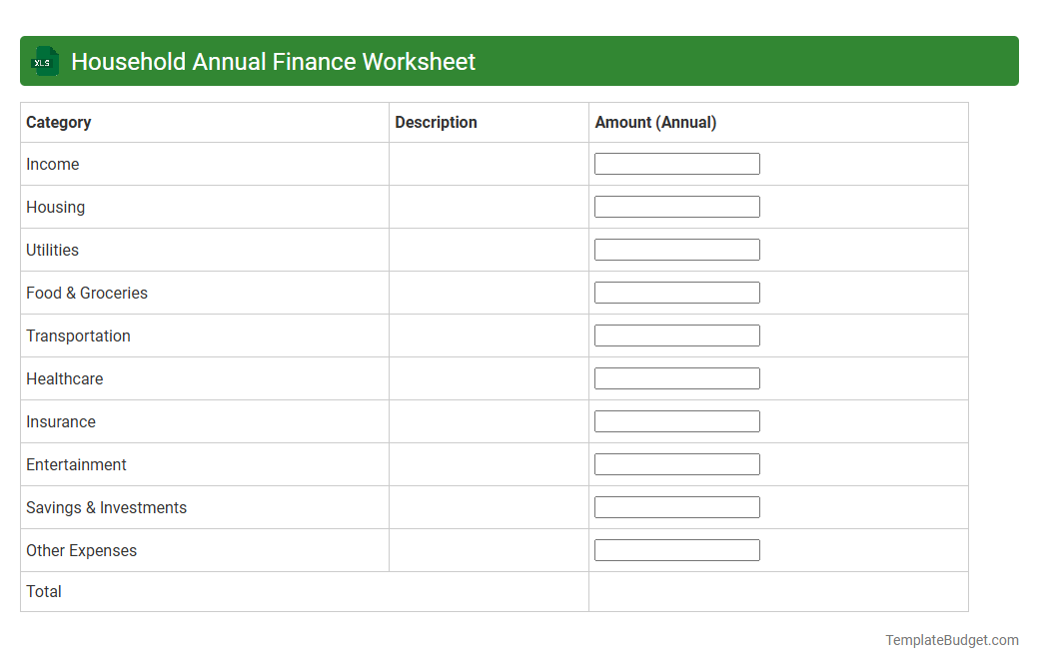
Task: Click the Household Annual Finance Worksheet title
Action: pos(273,61)
